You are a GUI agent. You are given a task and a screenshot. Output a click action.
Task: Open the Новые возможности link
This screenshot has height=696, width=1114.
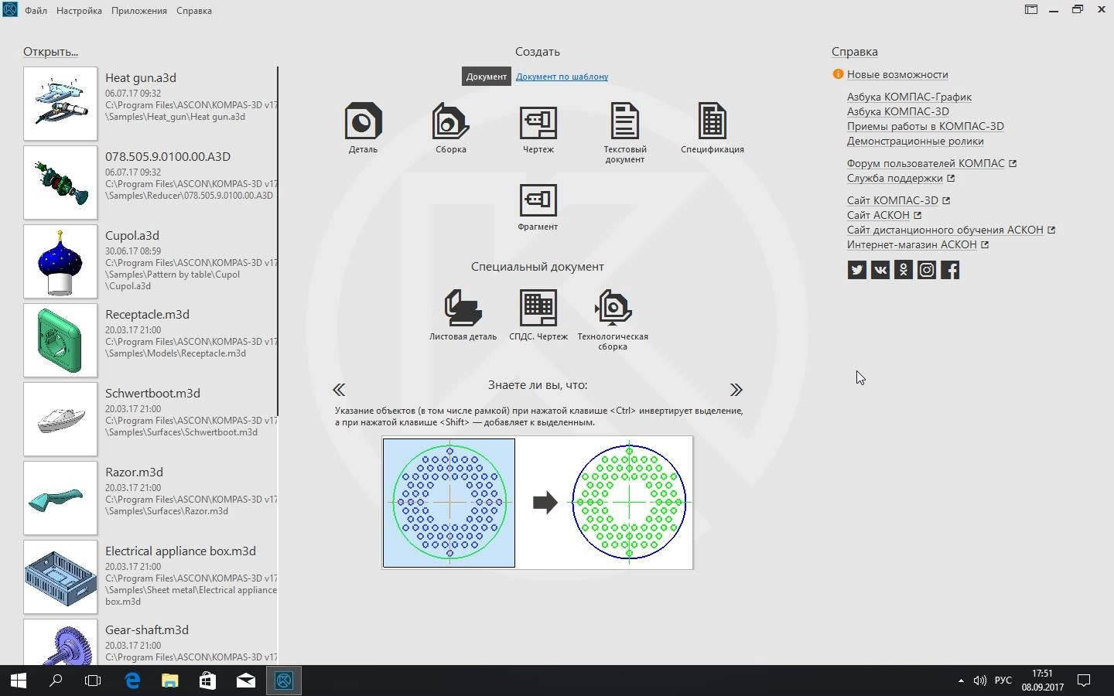coord(897,75)
